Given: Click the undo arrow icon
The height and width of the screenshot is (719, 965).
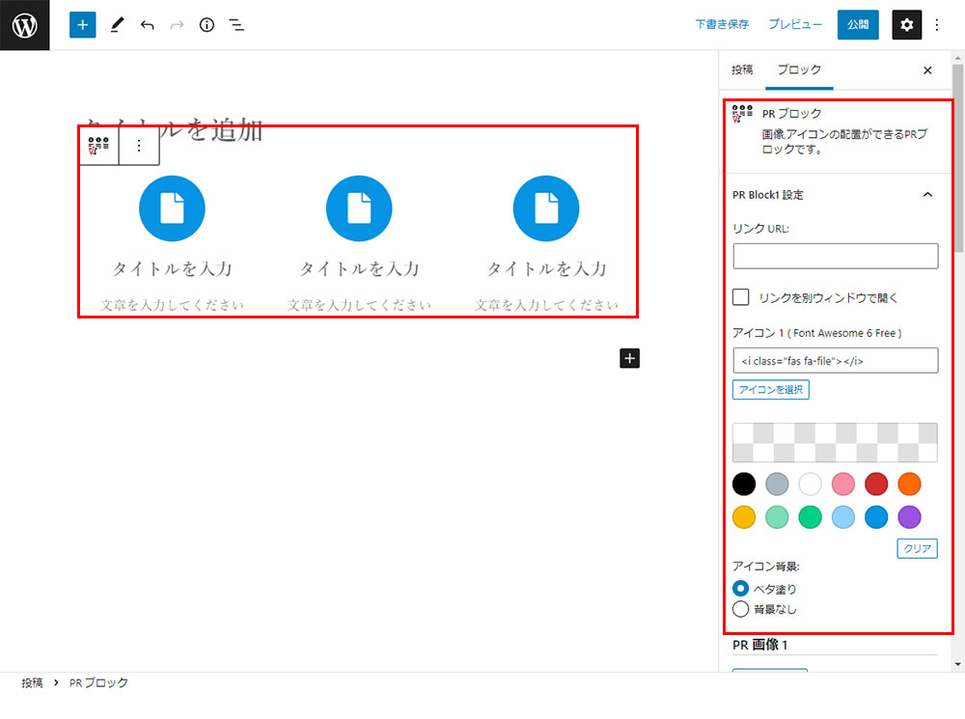Looking at the screenshot, I should tap(147, 25).
